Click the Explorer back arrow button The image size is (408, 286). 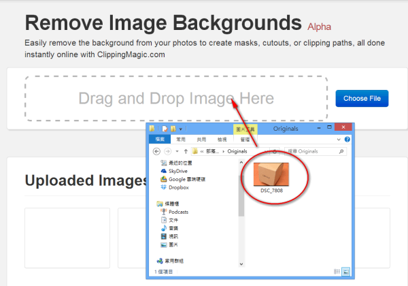pyautogui.click(x=156, y=151)
